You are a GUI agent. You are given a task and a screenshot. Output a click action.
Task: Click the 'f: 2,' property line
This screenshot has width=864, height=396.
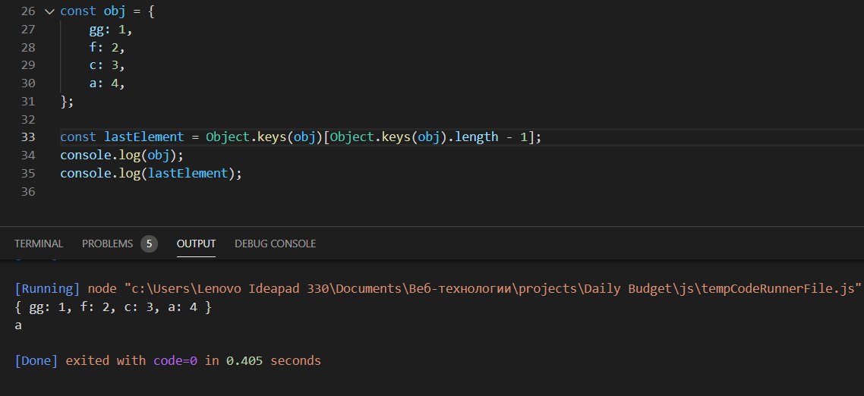[x=108, y=48]
